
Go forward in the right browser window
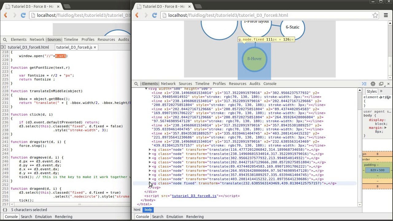146,15
